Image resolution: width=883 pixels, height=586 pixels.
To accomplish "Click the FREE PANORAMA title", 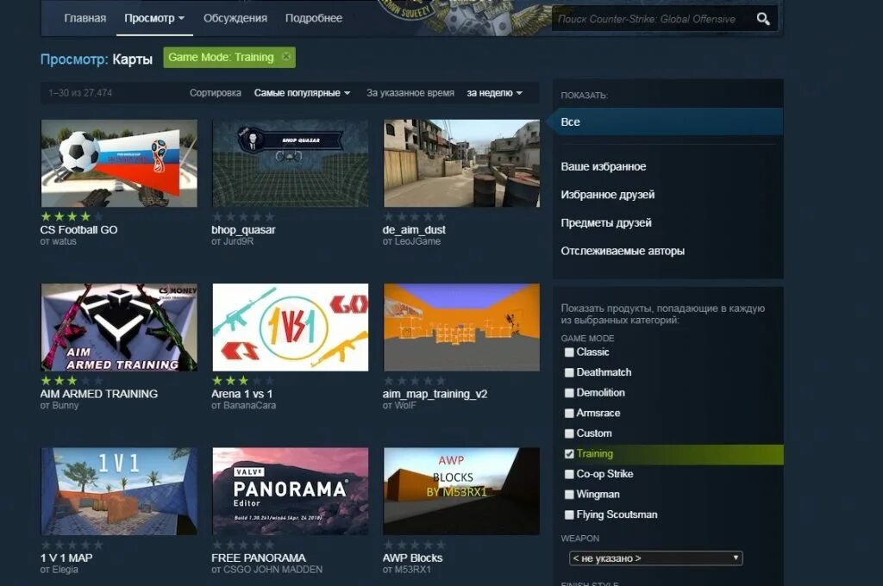I will tap(259, 558).
